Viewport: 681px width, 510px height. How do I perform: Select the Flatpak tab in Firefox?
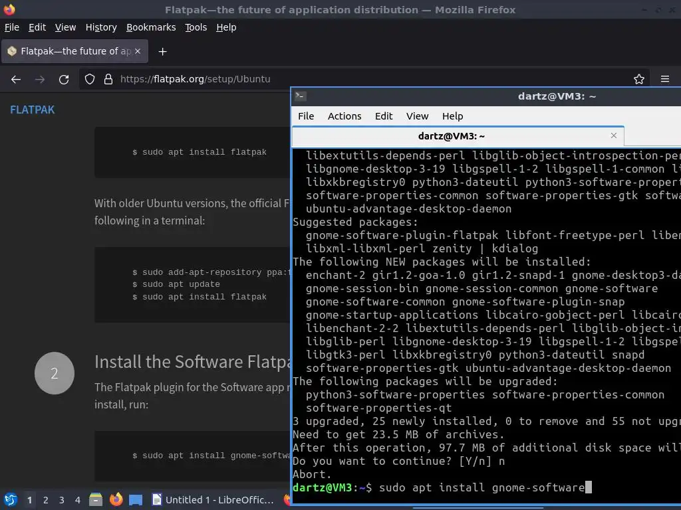pyautogui.click(x=74, y=51)
